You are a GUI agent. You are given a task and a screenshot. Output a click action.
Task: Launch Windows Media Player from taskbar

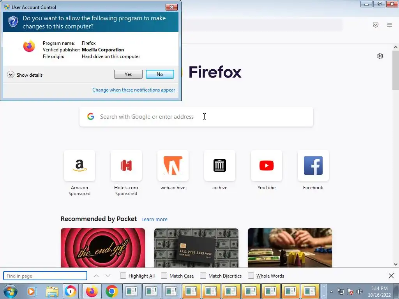point(32,291)
